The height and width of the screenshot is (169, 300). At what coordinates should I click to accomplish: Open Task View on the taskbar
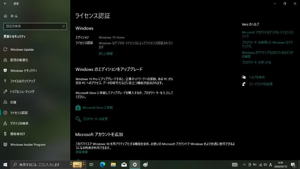point(91,165)
